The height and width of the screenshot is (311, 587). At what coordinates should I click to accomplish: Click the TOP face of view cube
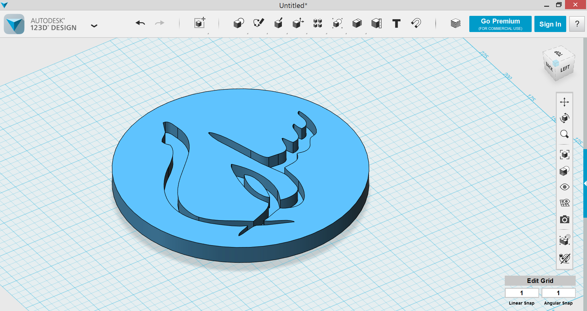pyautogui.click(x=559, y=53)
